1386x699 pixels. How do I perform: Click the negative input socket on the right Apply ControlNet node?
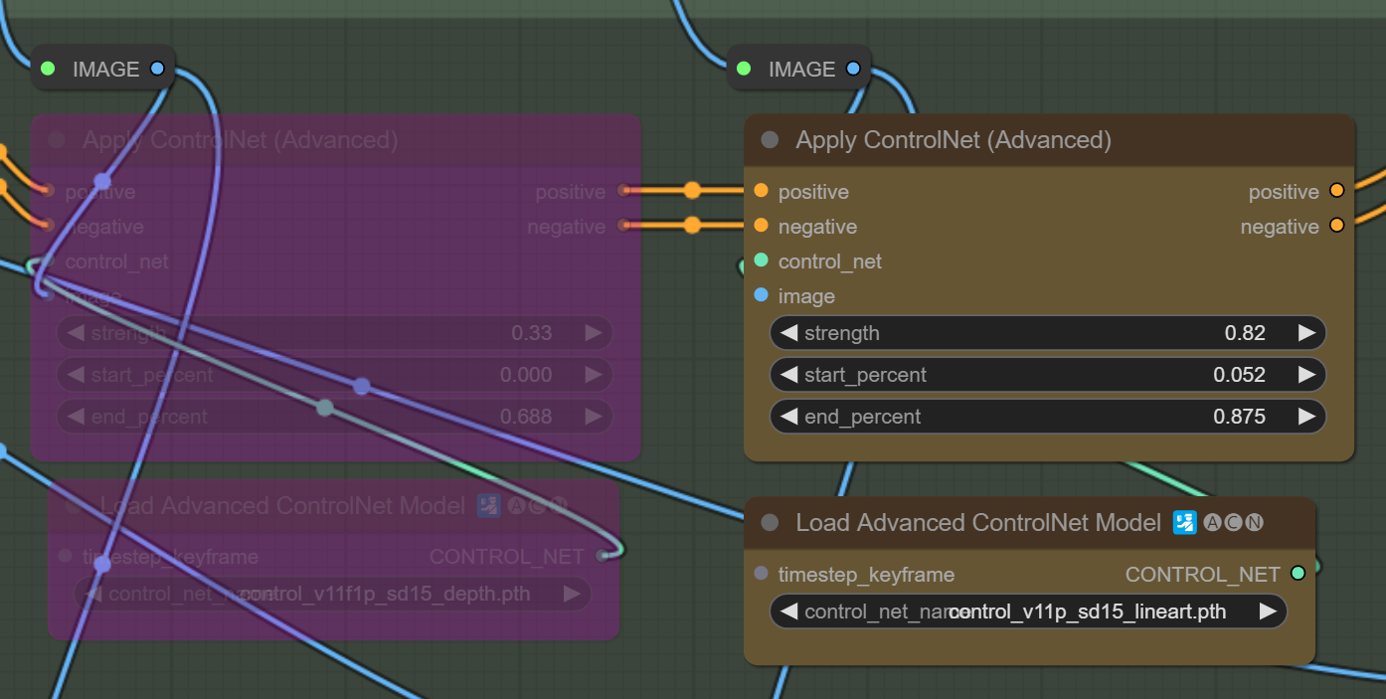pos(762,227)
